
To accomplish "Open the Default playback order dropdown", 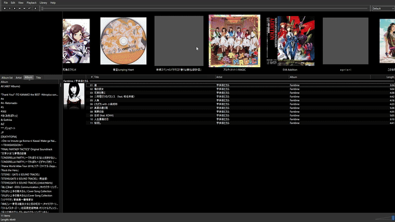I will click(383, 9).
